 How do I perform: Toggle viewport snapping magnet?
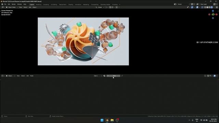pyautogui.click(x=110, y=7)
